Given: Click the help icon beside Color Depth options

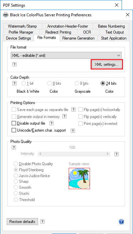Looking at the screenshot, I should (x=14, y=83).
